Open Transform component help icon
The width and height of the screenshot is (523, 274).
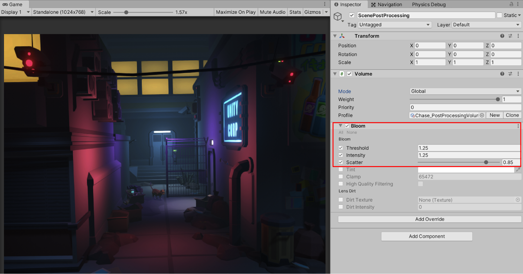click(502, 36)
